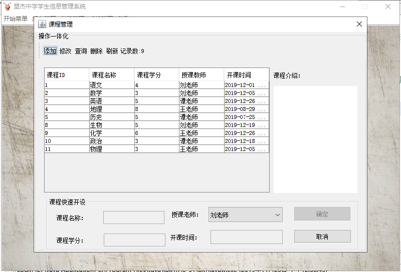Select the 物理 course cell
Viewport: 401px width, 272px height.
click(x=112, y=149)
